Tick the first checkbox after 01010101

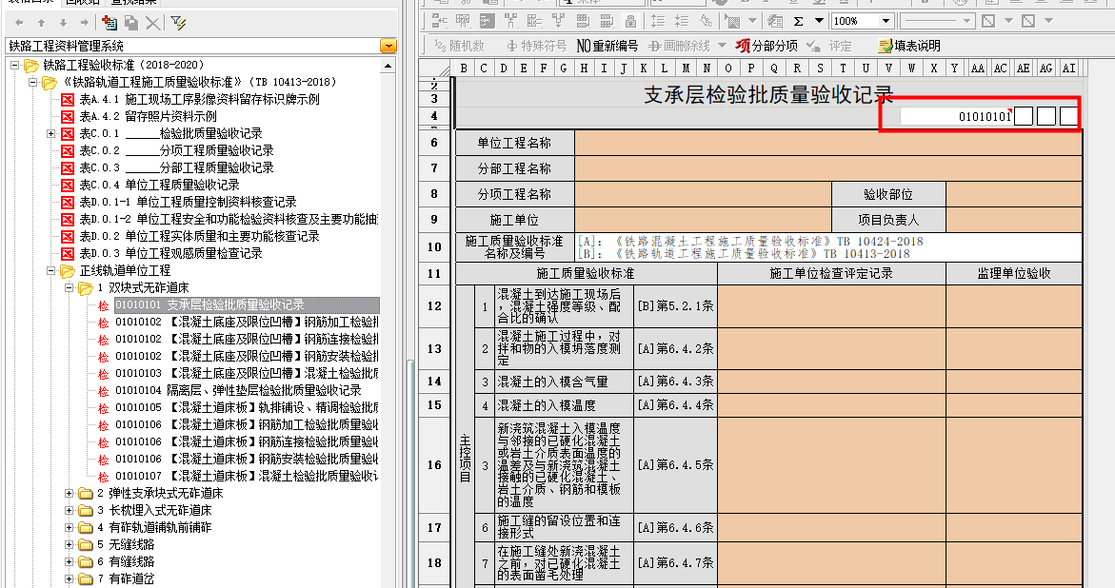pyautogui.click(x=1024, y=116)
